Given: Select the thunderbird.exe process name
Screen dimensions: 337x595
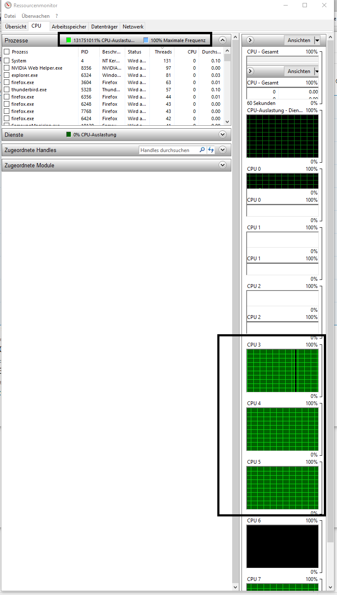Looking at the screenshot, I should coord(29,90).
